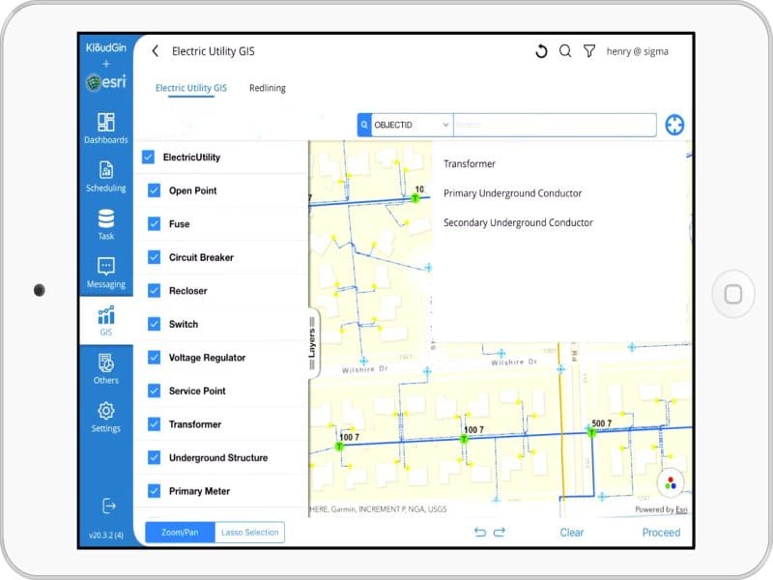
Task: Uncheck the Fuse layer checkbox
Action: click(155, 224)
